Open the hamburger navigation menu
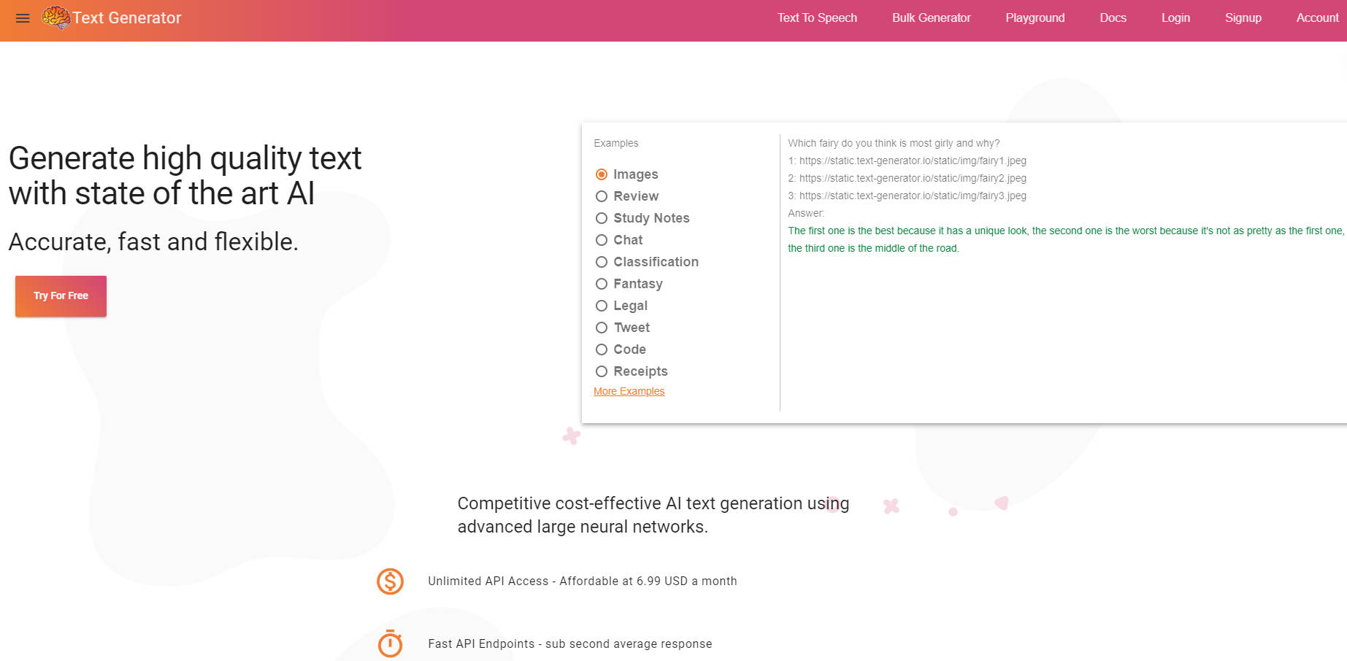The image size is (1347, 661). point(23,18)
